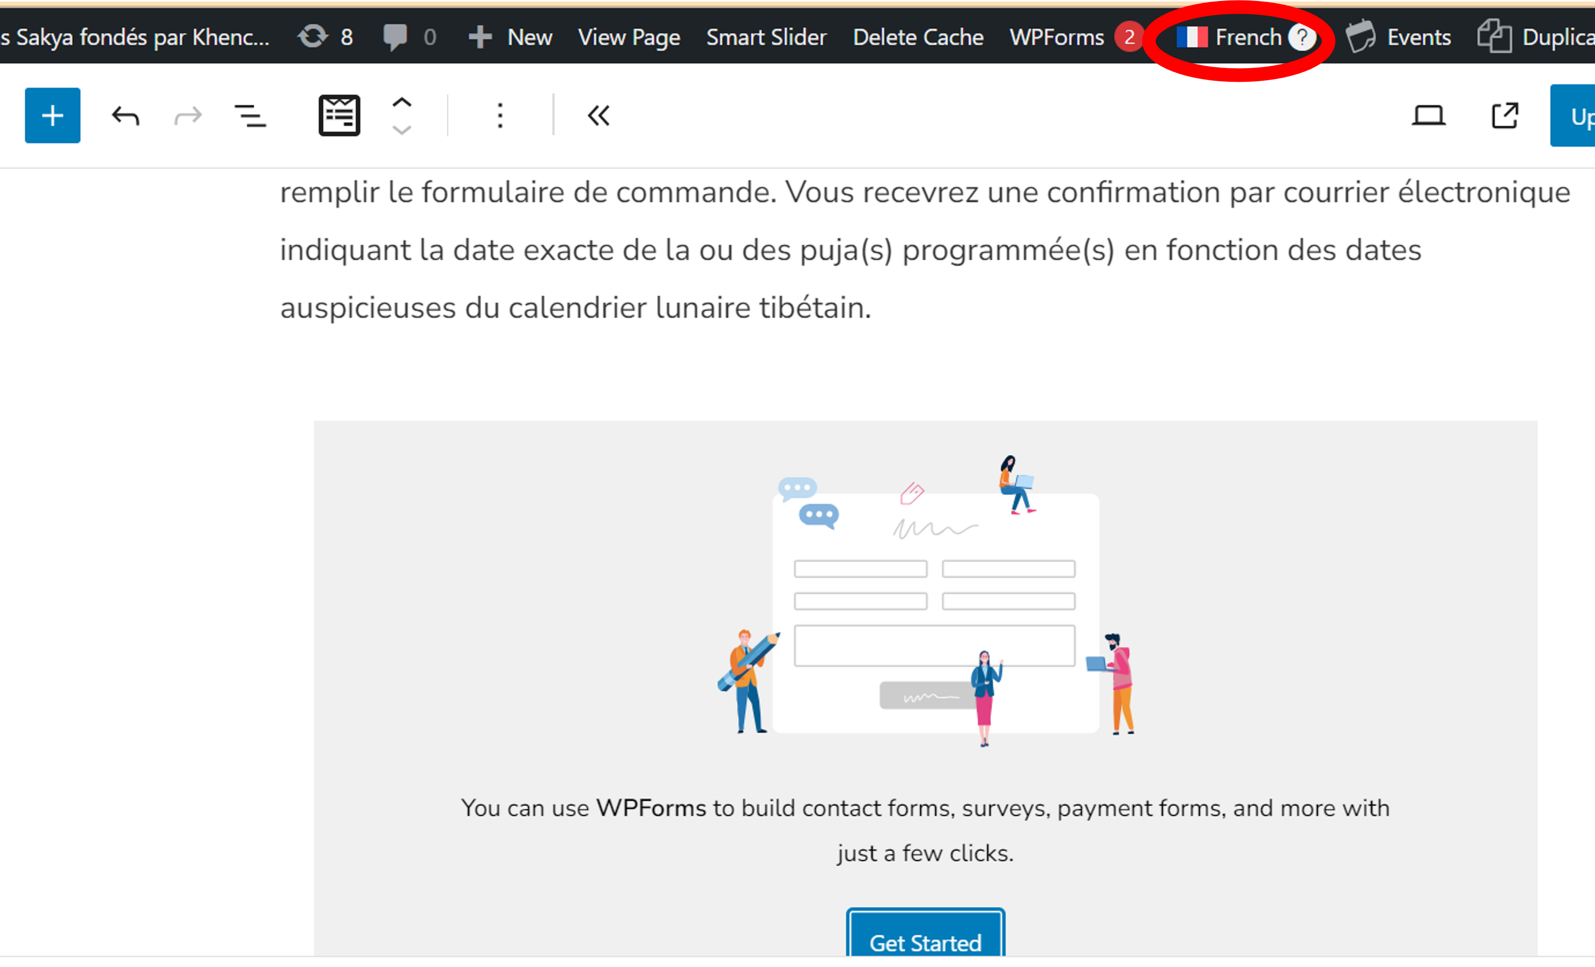The height and width of the screenshot is (967, 1595).
Task: Redo the undone change
Action: pos(188,116)
